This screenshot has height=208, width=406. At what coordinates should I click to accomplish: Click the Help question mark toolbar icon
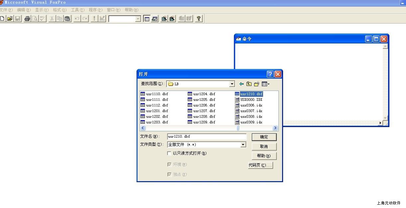(x=198, y=19)
